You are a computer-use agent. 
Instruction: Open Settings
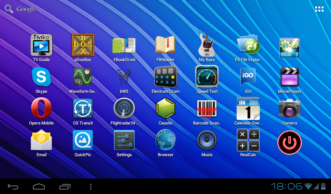(124, 140)
